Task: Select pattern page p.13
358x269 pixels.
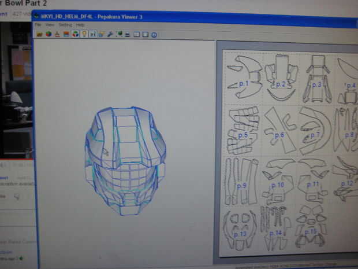Action: click(240, 230)
